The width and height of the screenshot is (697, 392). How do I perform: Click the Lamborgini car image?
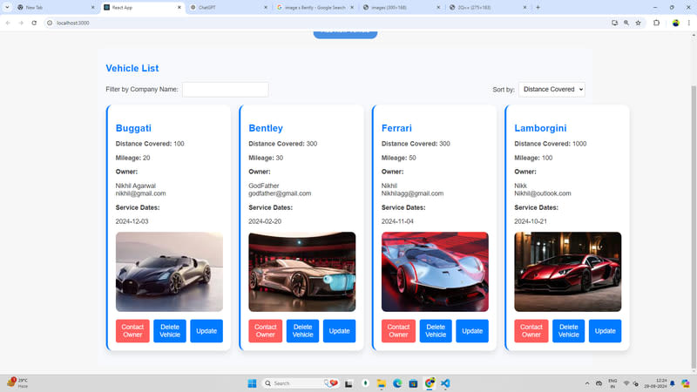[x=568, y=272]
